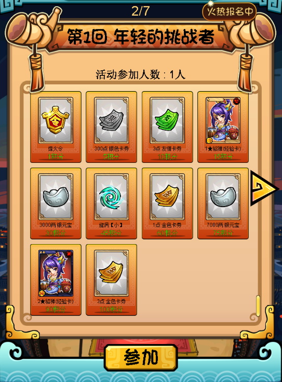
Task: Open the 1★貂蝉 experience card reward
Action: (223, 126)
